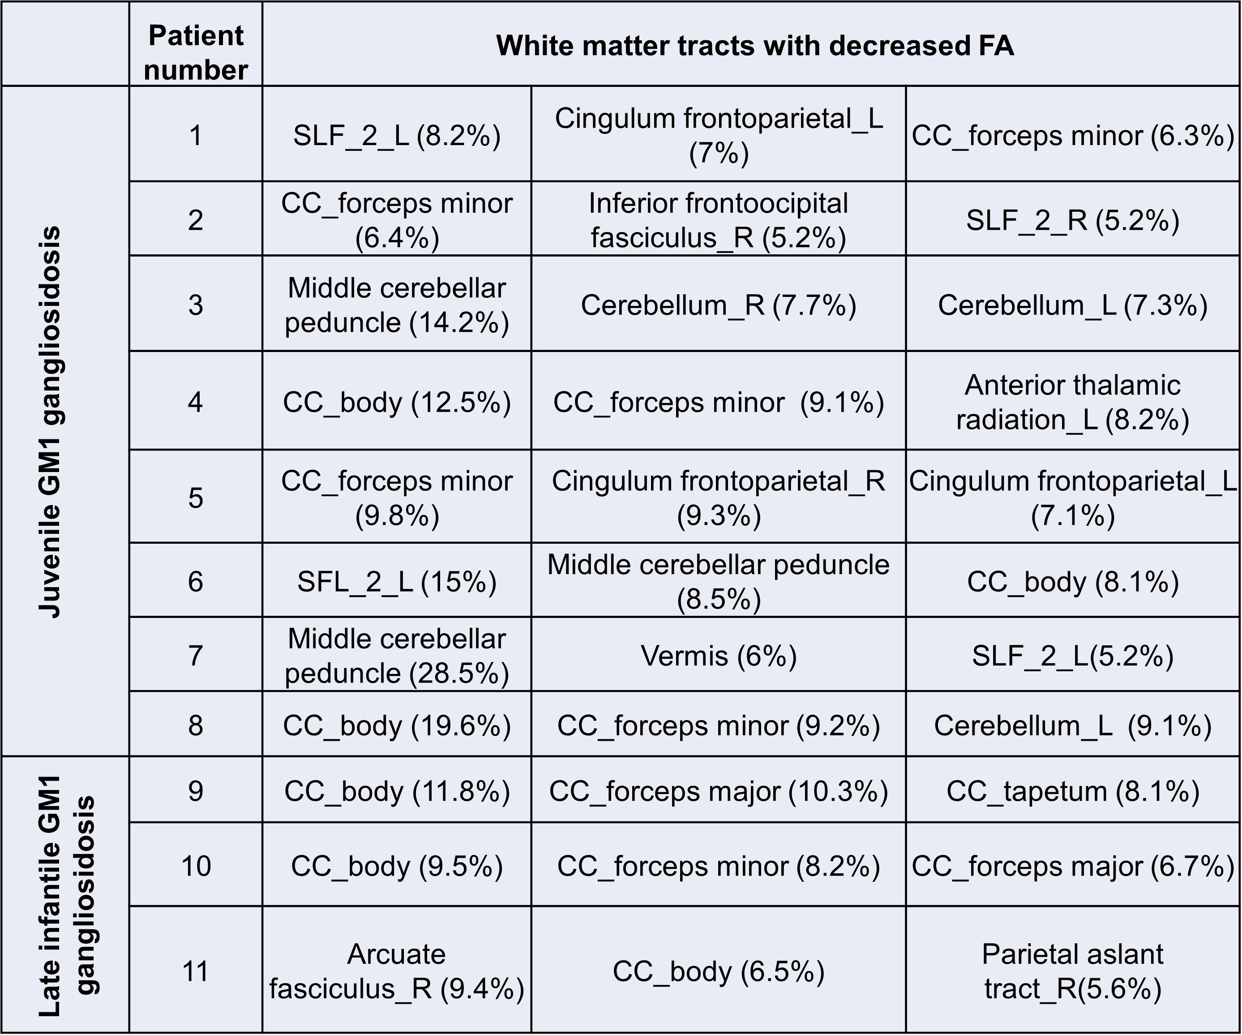
Task: Click the 'Juvenile GM1 gangliosidosis' row label
Action: [50, 421]
